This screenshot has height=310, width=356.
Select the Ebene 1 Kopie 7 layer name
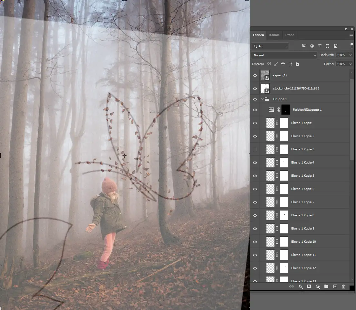(303, 202)
